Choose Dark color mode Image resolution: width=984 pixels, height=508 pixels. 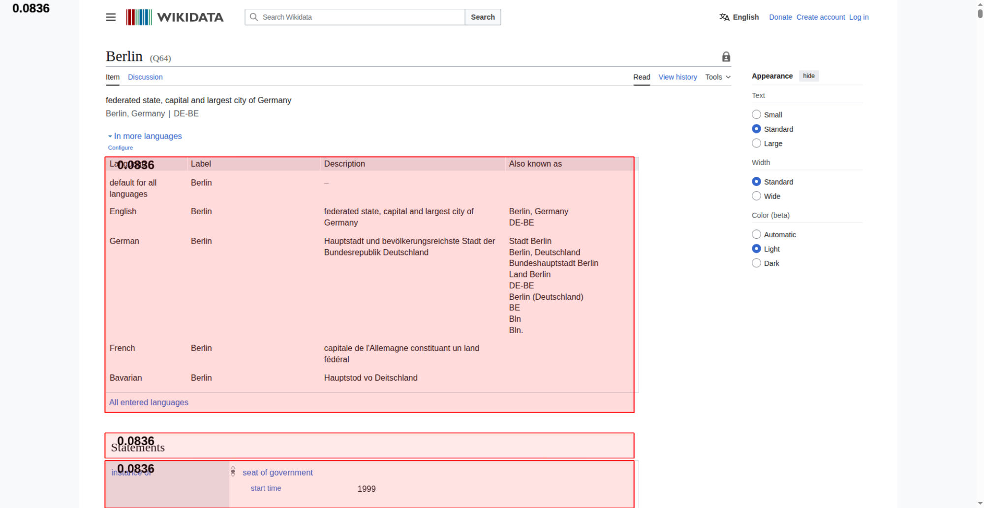[757, 263]
